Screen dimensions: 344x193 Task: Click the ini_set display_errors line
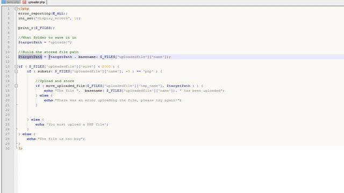click(49, 18)
